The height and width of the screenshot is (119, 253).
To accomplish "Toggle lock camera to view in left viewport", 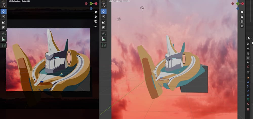I will [96, 26].
